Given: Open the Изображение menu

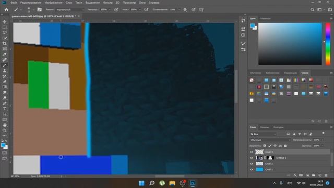Looking at the screenshot, I should [53, 3].
